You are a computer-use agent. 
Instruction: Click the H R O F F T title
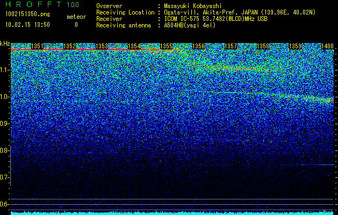33,4
